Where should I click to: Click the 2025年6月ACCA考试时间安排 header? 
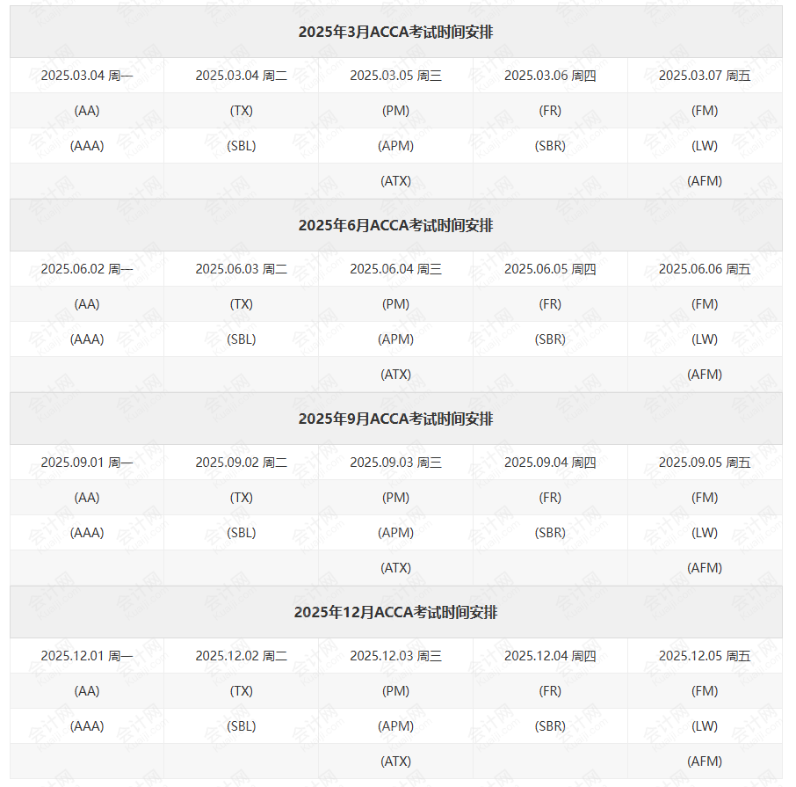(395, 226)
